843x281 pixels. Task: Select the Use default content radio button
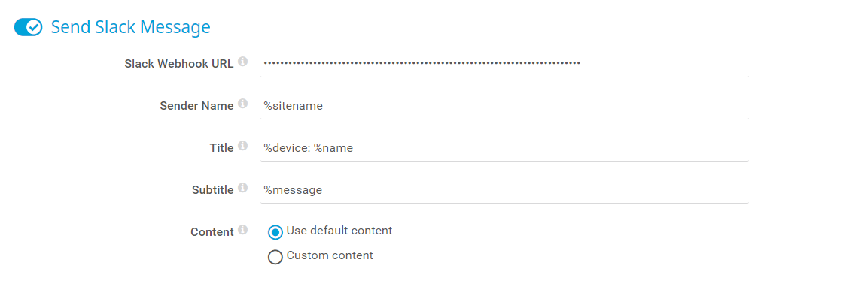275,232
